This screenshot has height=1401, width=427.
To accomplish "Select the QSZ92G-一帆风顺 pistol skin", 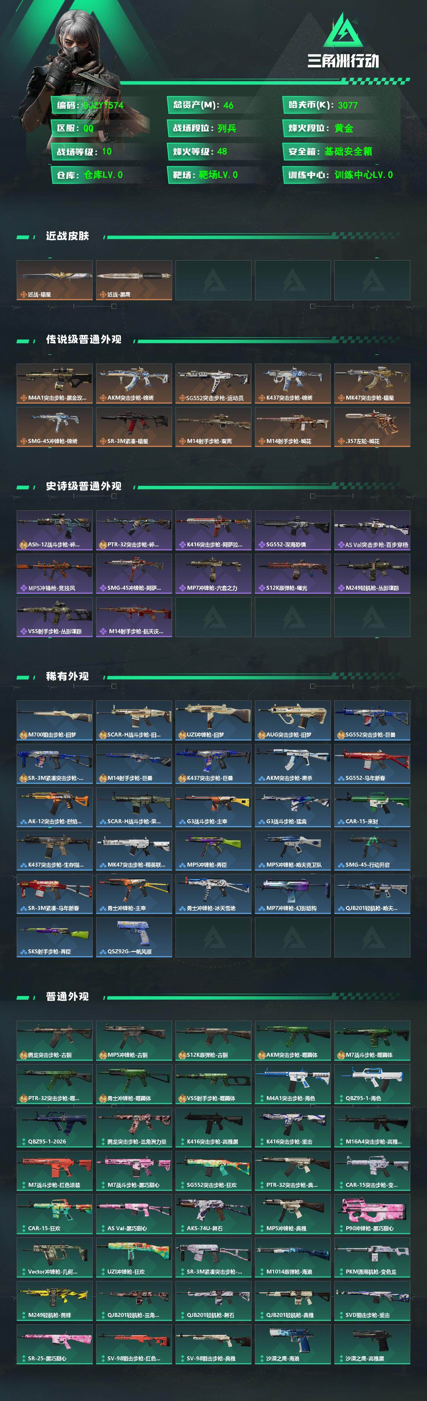I will [134, 937].
